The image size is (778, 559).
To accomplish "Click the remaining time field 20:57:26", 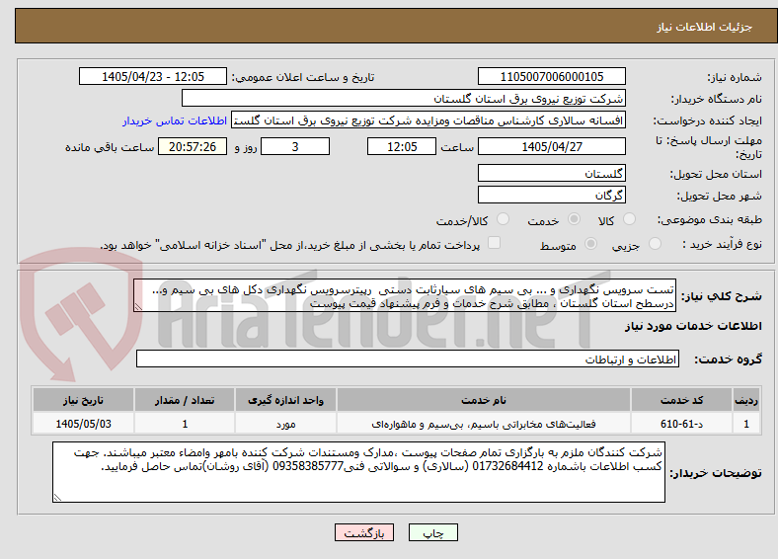I will click(x=193, y=146).
